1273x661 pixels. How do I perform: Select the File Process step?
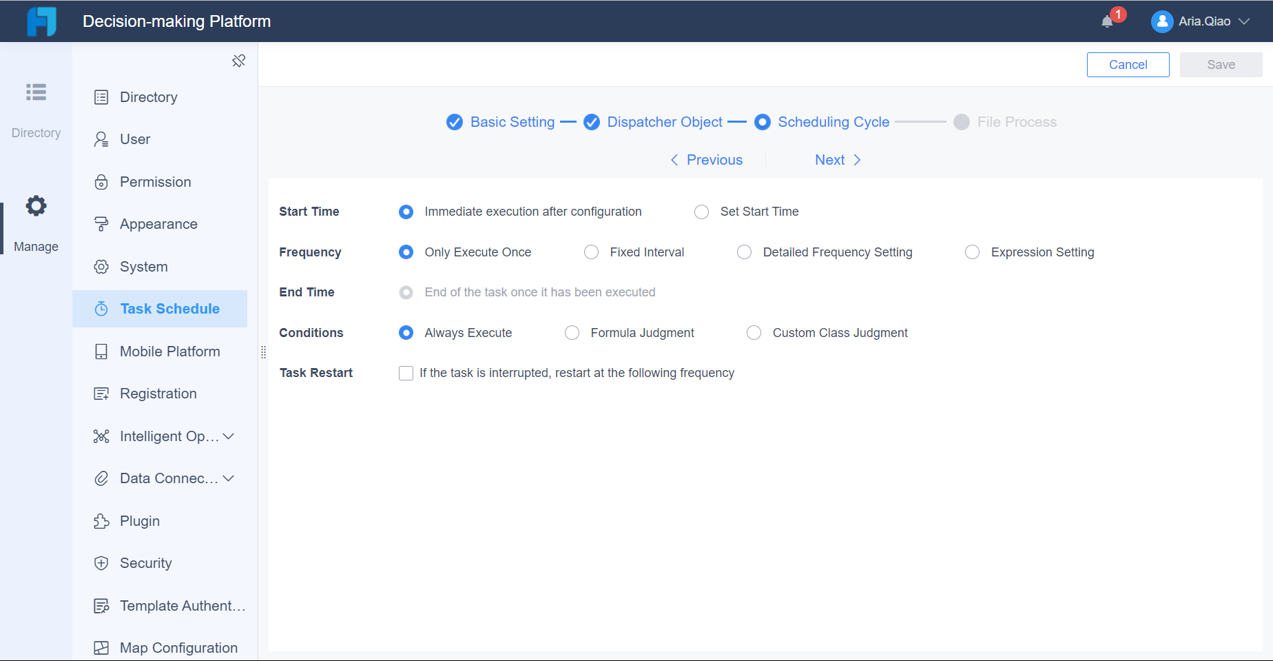pyautogui.click(x=1005, y=122)
